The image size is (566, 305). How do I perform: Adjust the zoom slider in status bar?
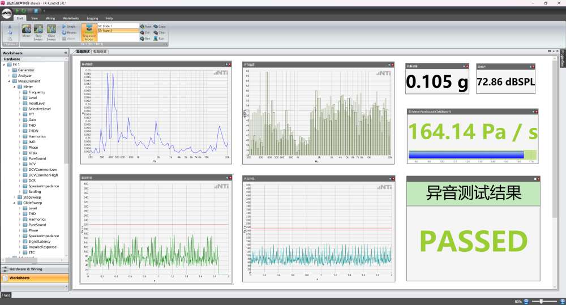tap(542, 301)
